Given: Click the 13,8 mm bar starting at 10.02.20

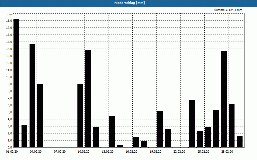Looking at the screenshot, I should [88, 99].
